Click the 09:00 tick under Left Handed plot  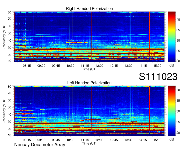click(x=41, y=140)
